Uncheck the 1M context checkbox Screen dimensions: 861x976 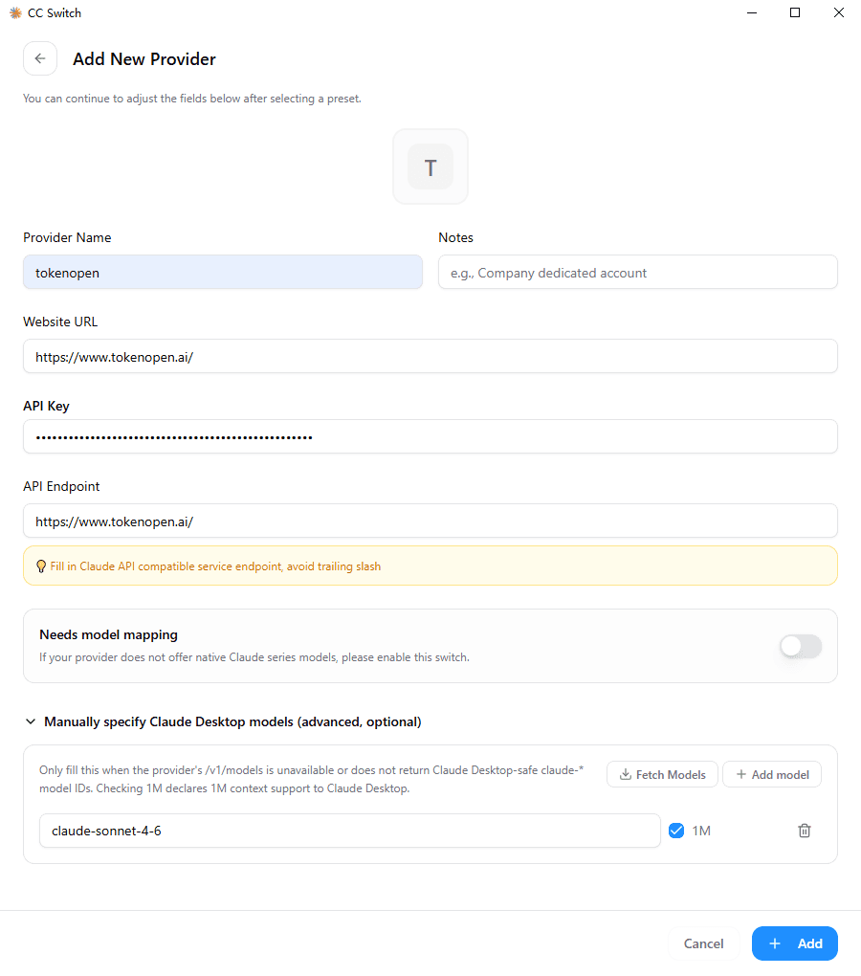676,831
